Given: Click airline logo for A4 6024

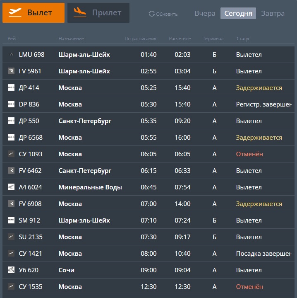Looking at the screenshot, I should 11,187.
